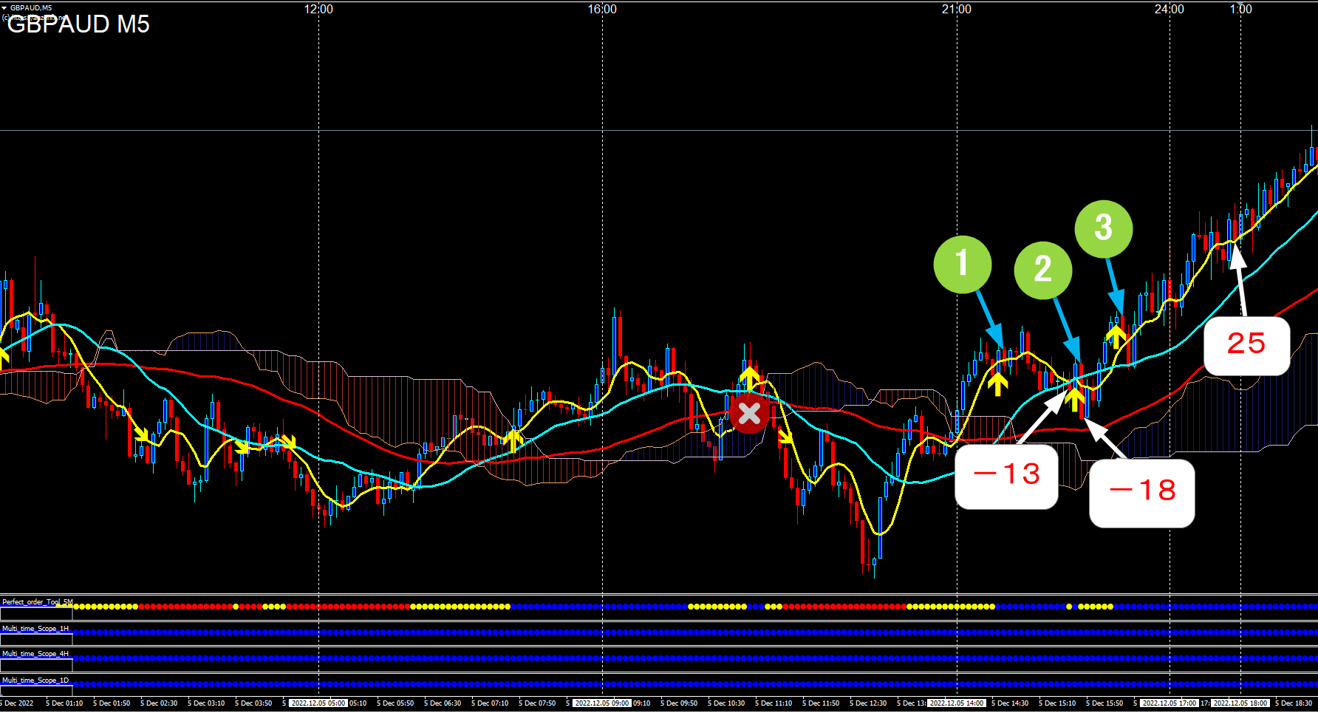Click the 5 Dec 02:30 time axis label
The image size is (1318, 713).
tap(159, 703)
